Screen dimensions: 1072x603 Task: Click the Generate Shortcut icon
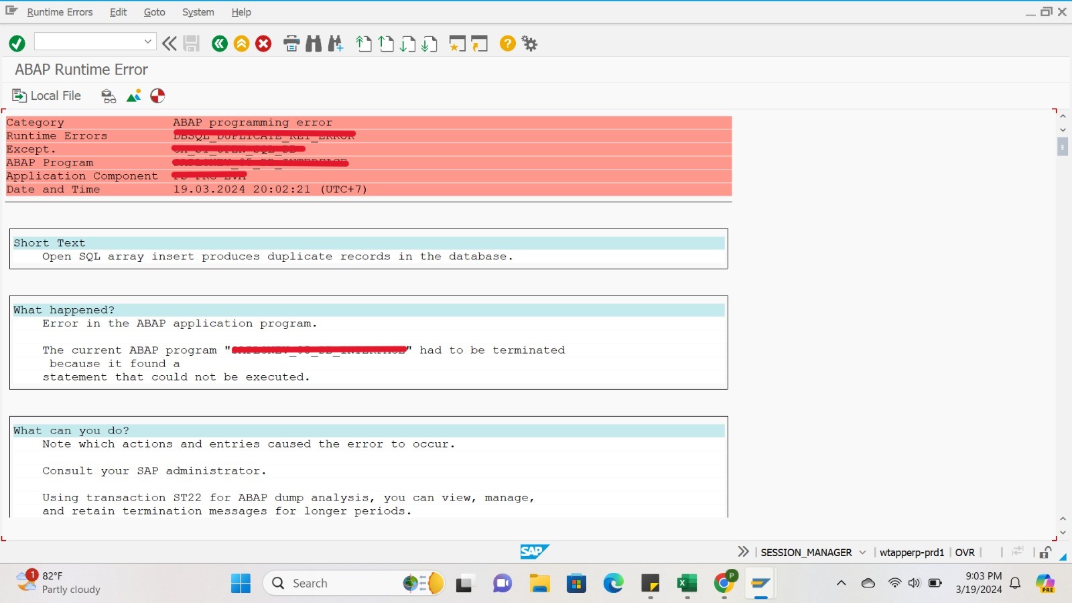coord(480,44)
